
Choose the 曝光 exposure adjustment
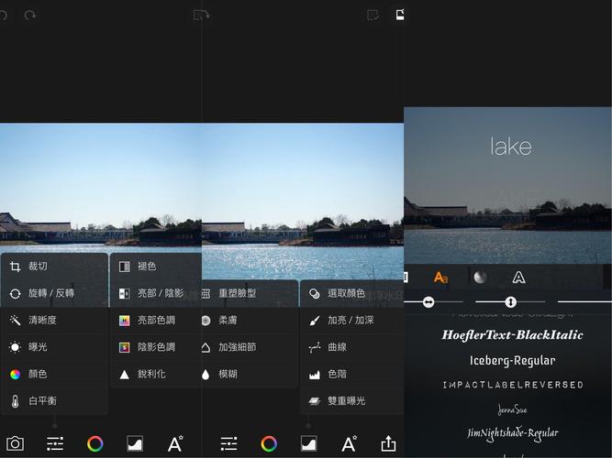(x=37, y=347)
